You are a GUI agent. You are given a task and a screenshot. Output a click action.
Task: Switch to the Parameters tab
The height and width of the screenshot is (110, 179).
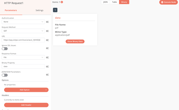(x=11, y=10)
